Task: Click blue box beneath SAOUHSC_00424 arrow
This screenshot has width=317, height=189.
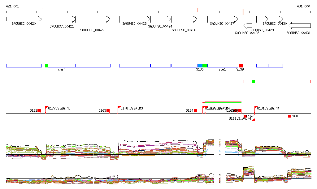Action: pyautogui.click(x=161, y=66)
